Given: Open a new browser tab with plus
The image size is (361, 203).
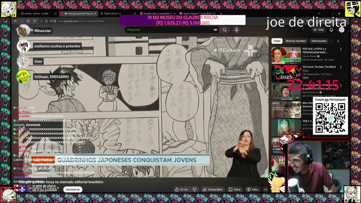Looking at the screenshot, I should 221,14.
